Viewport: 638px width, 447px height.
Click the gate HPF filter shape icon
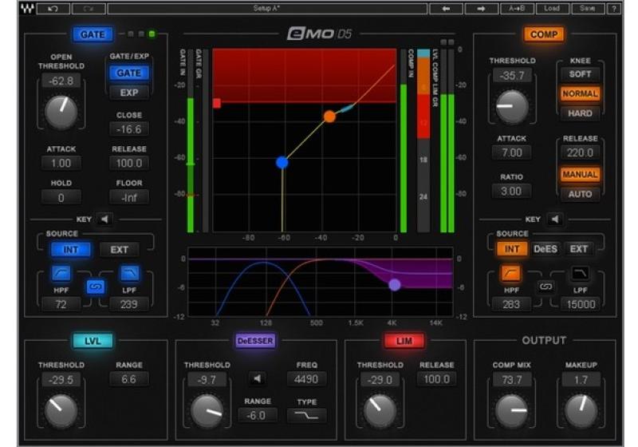(x=61, y=274)
